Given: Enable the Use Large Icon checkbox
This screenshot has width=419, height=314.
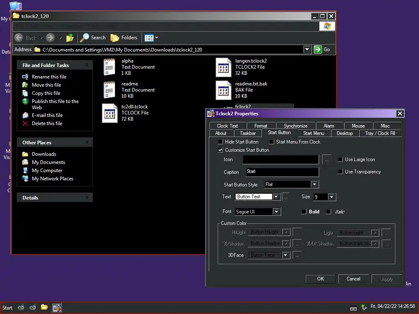Looking at the screenshot, I should 340,159.
